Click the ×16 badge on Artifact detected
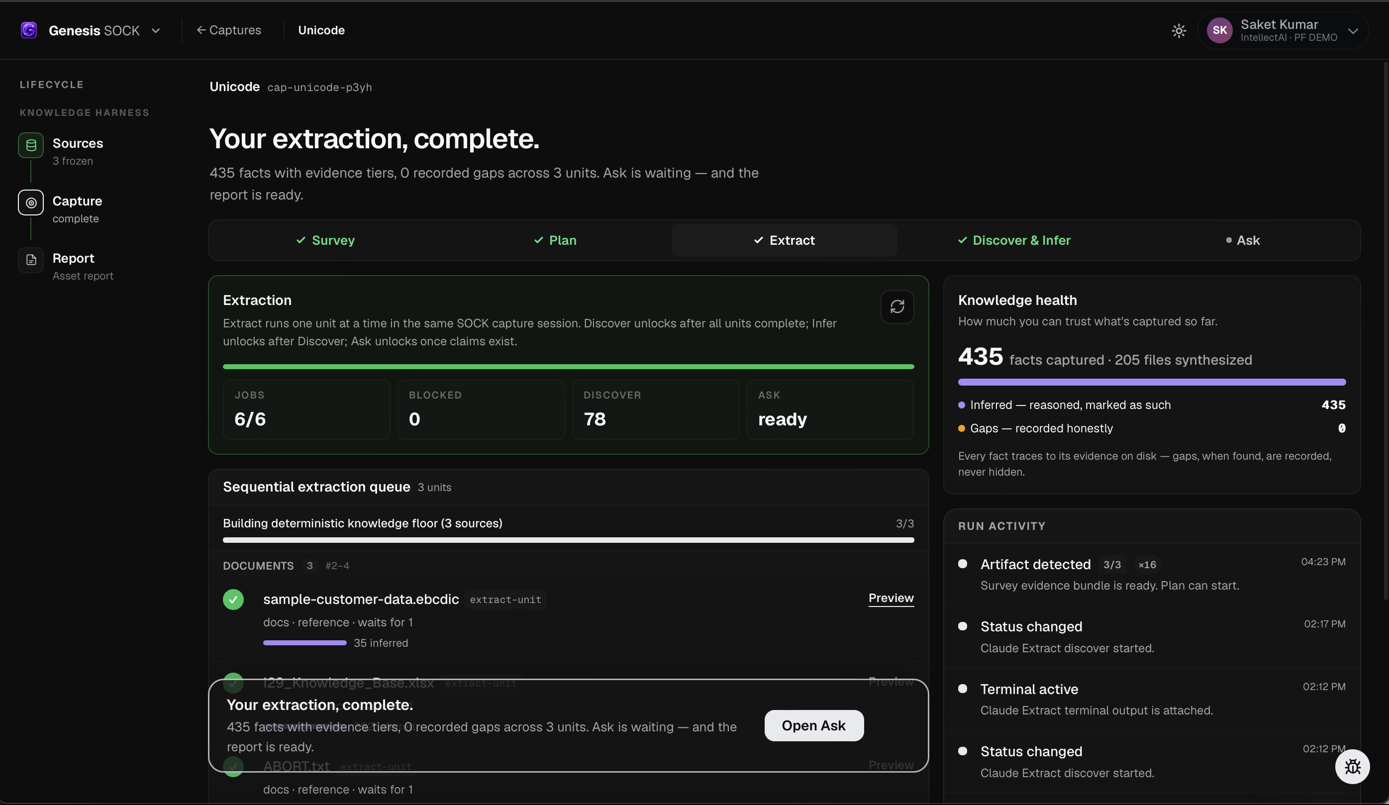This screenshot has height=805, width=1389. pos(1147,565)
